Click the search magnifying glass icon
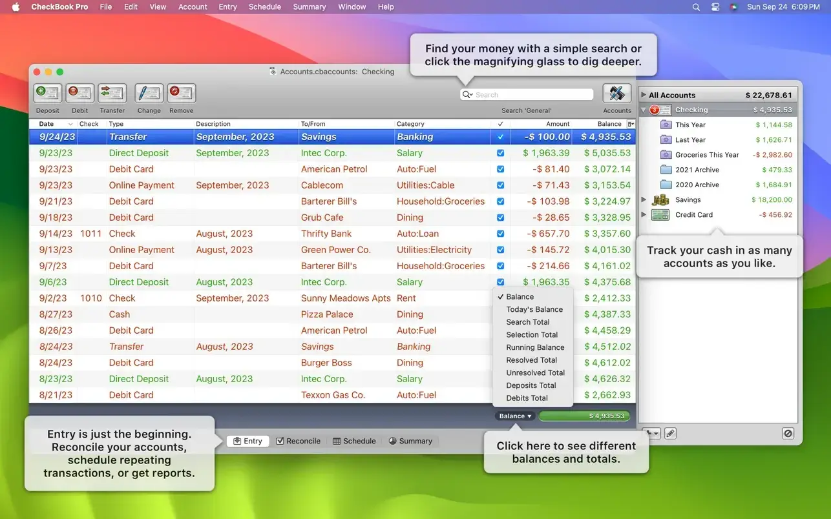Screen dimensions: 831x519 click(467, 95)
